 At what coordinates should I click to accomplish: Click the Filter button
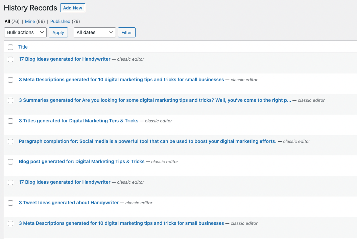[x=127, y=32]
